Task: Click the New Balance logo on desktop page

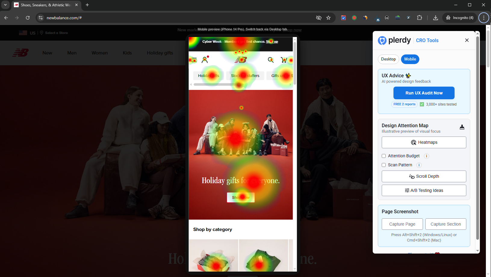Action: coord(20,53)
